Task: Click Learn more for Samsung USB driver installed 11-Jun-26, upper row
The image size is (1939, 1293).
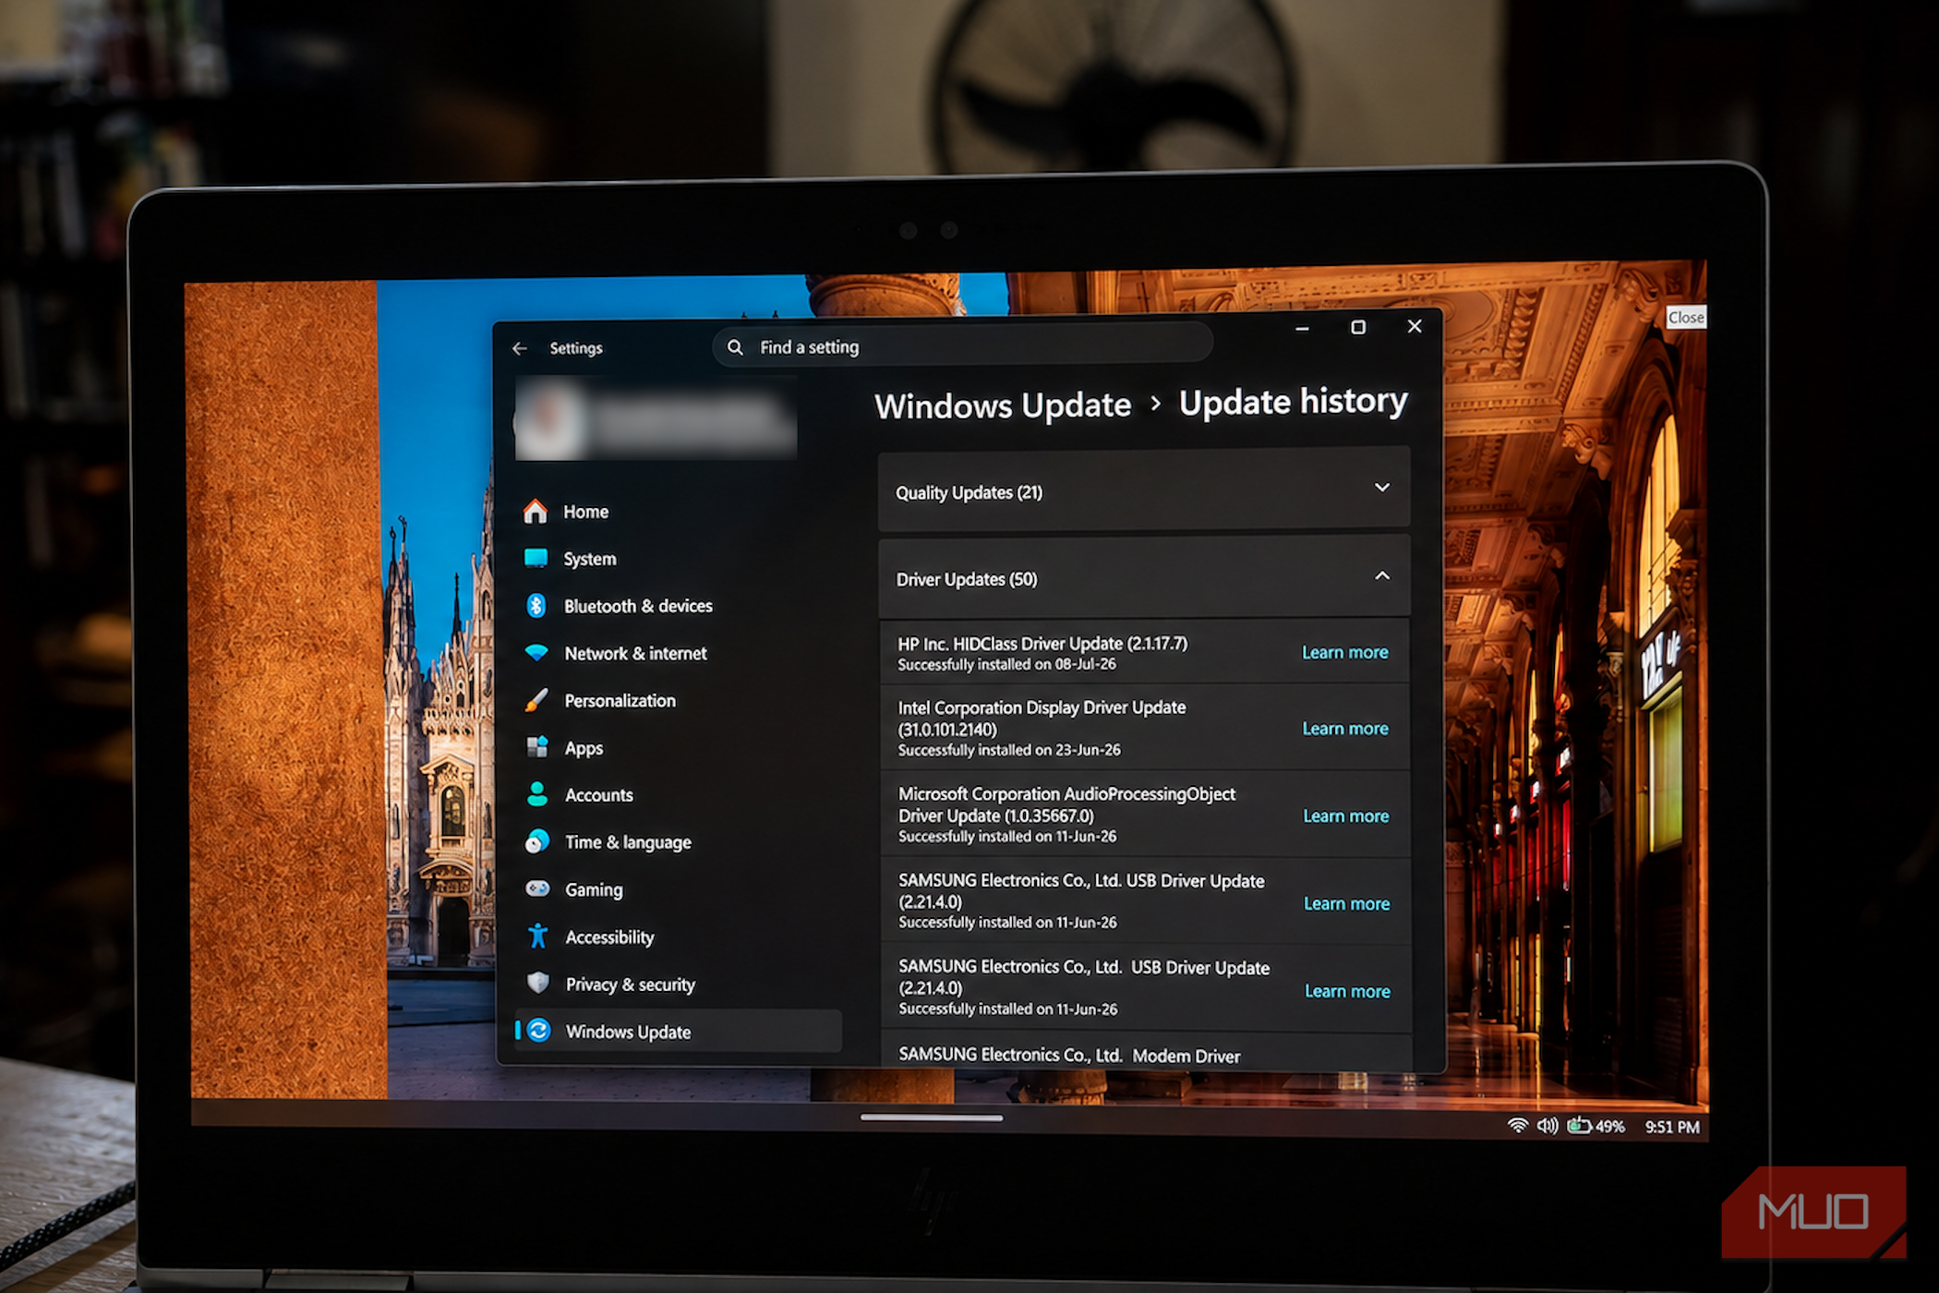Action: [x=1346, y=904]
